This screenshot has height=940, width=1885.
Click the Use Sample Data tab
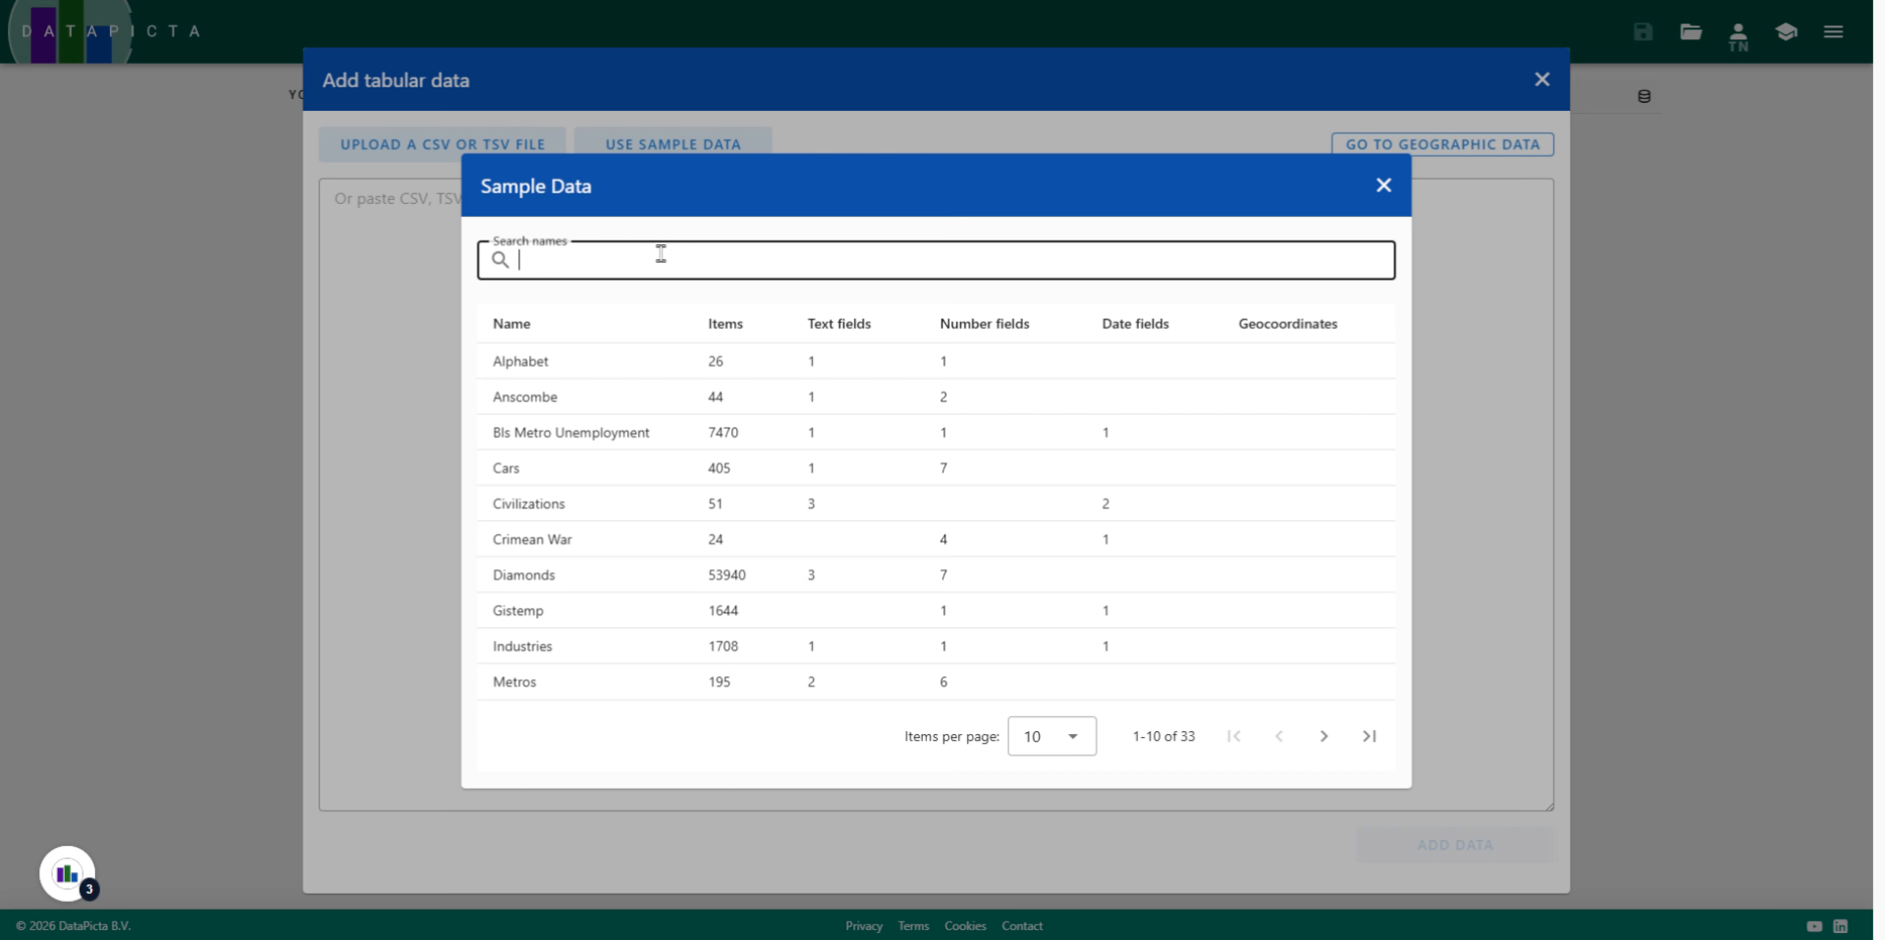tap(673, 143)
